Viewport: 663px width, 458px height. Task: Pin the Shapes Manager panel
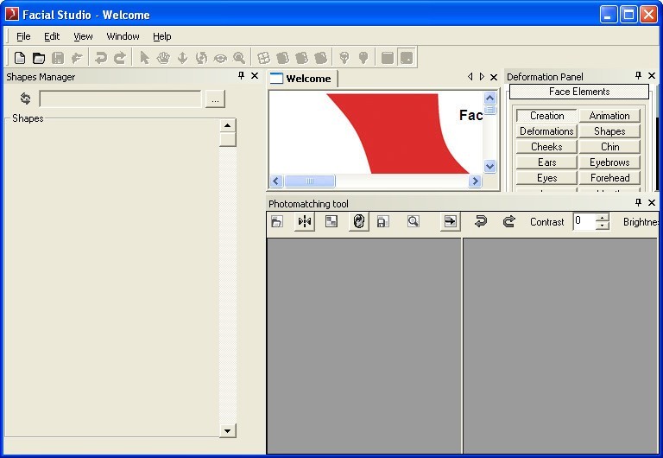pyautogui.click(x=241, y=76)
